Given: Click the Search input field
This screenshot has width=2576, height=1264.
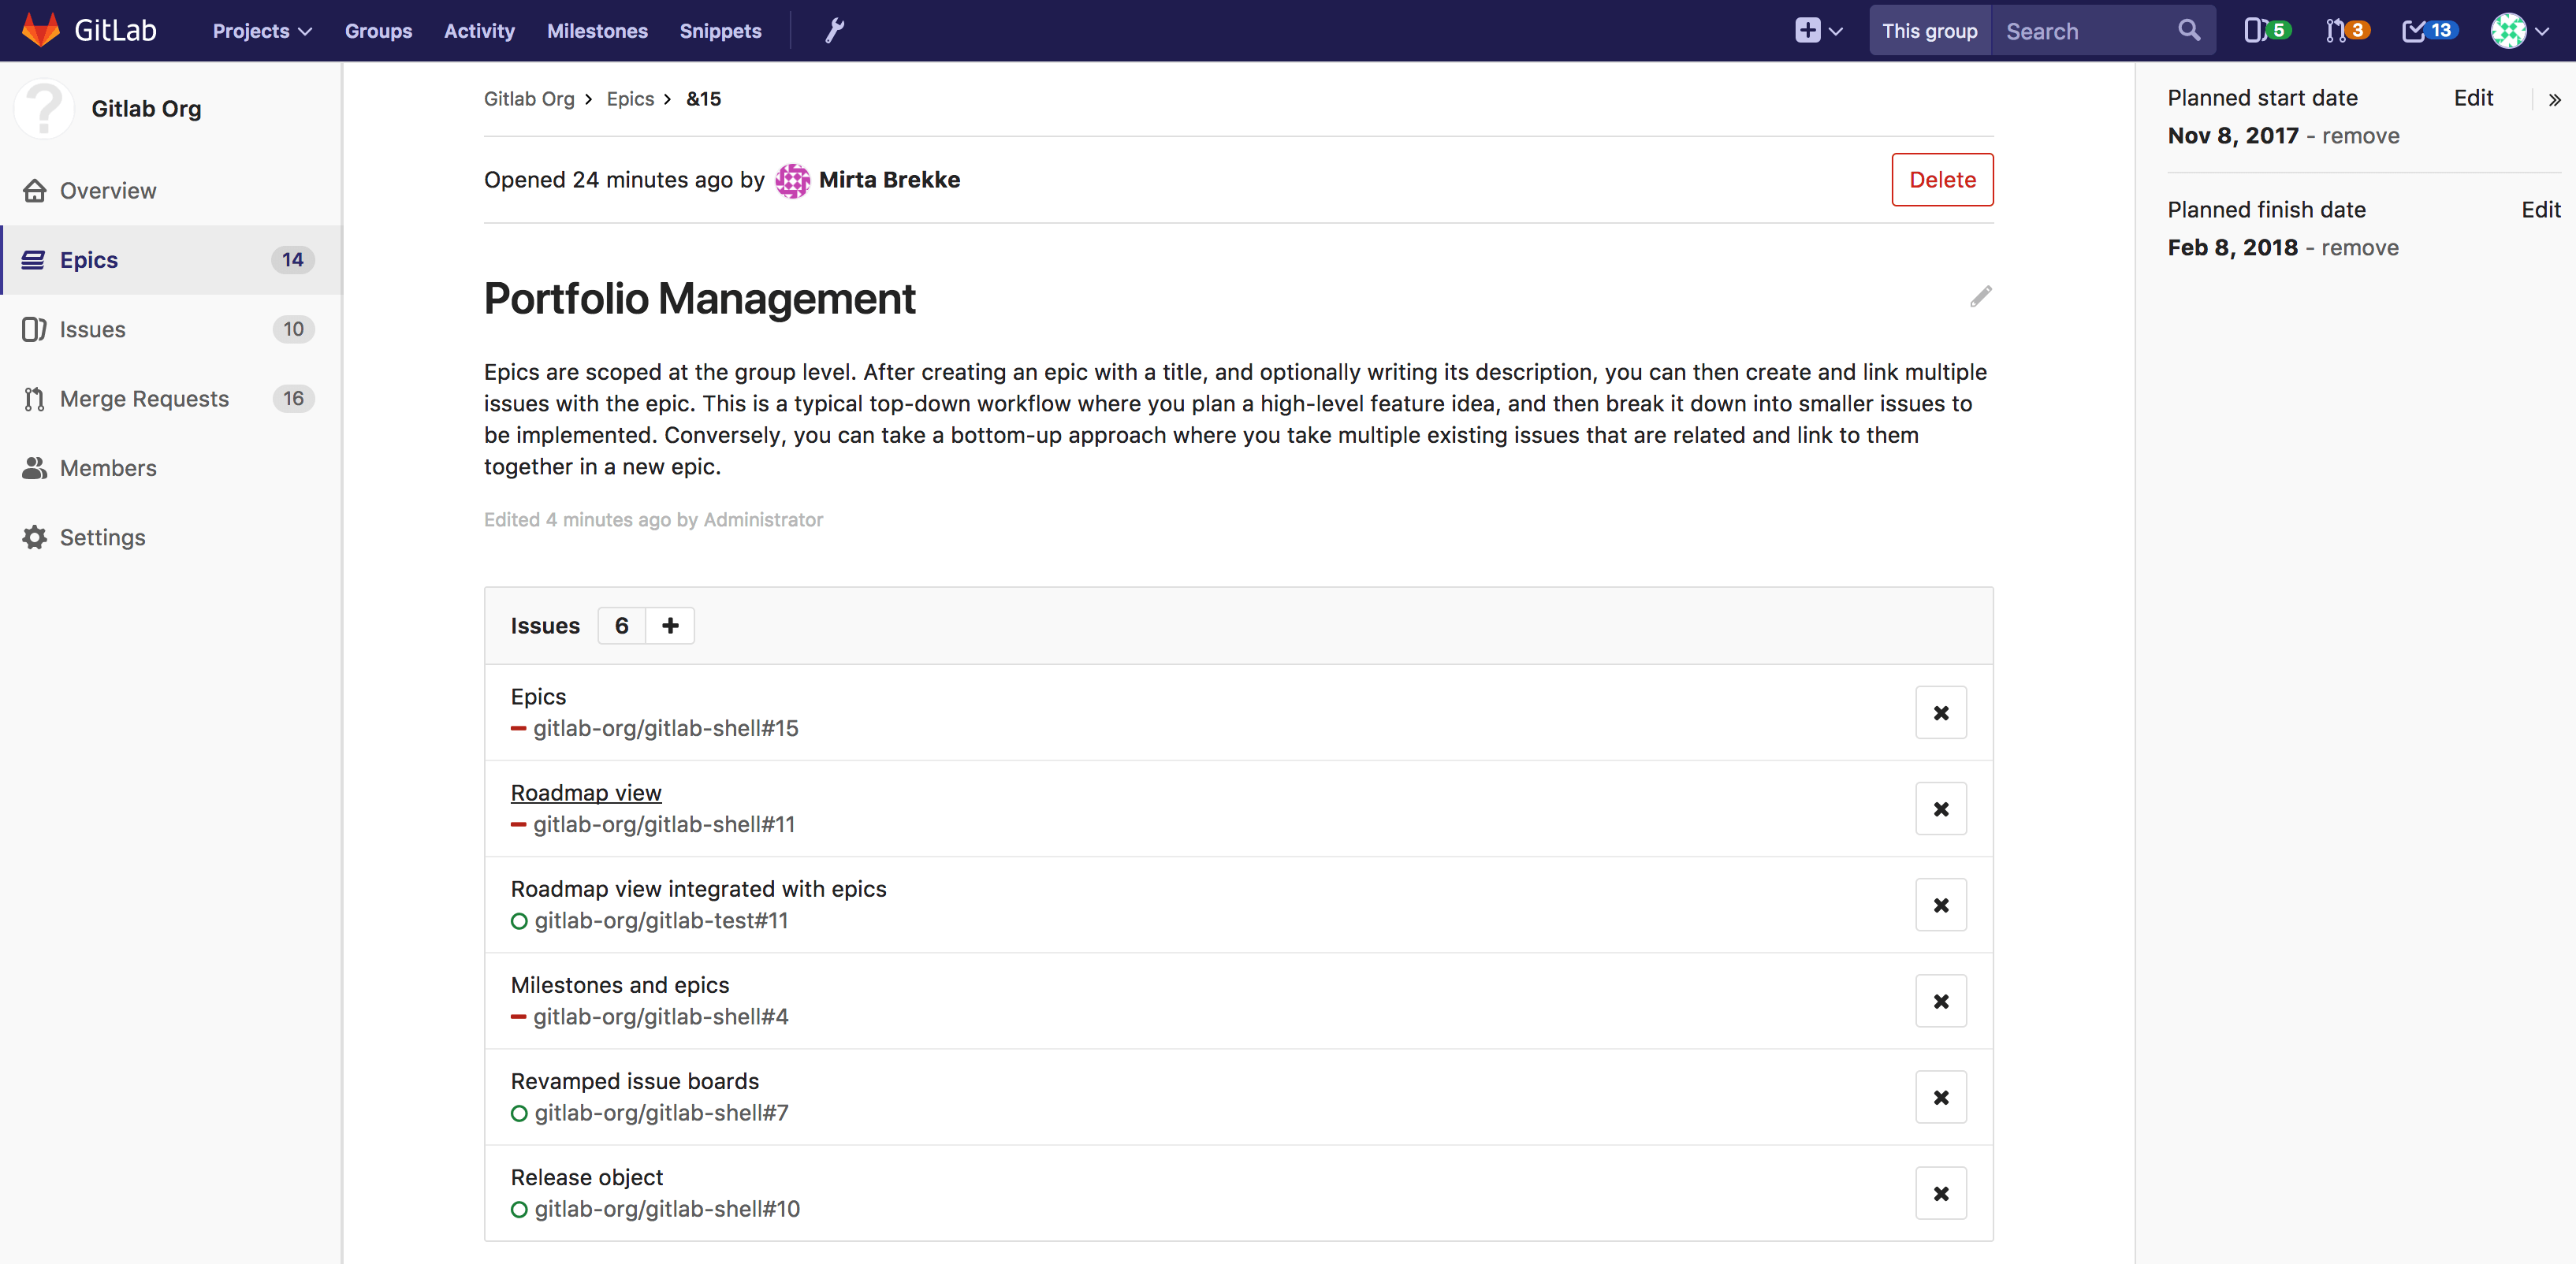Looking at the screenshot, I should click(2085, 31).
